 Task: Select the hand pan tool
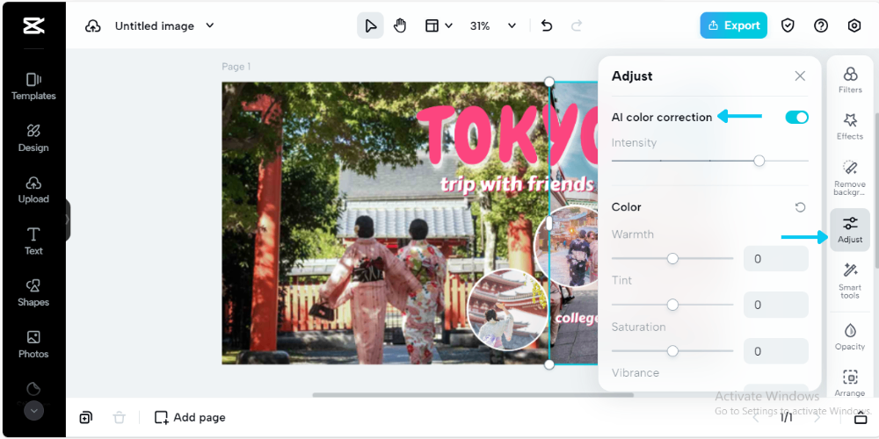pos(400,25)
